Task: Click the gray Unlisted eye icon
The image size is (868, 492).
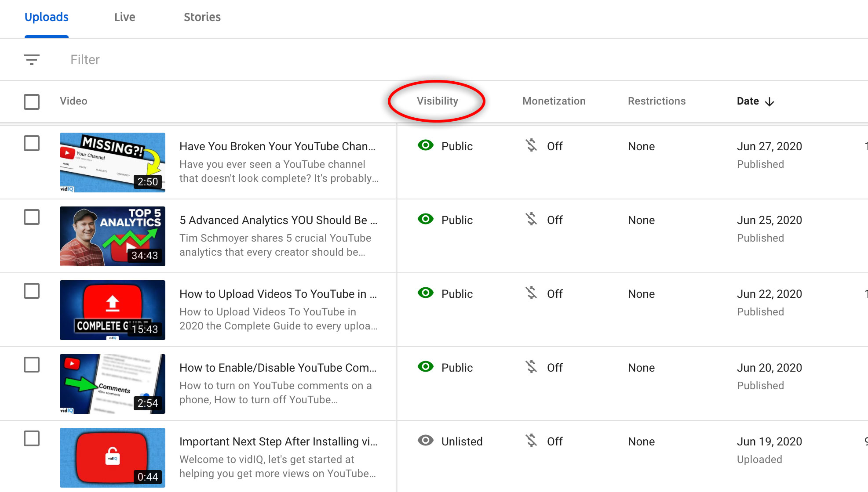Action: click(425, 441)
